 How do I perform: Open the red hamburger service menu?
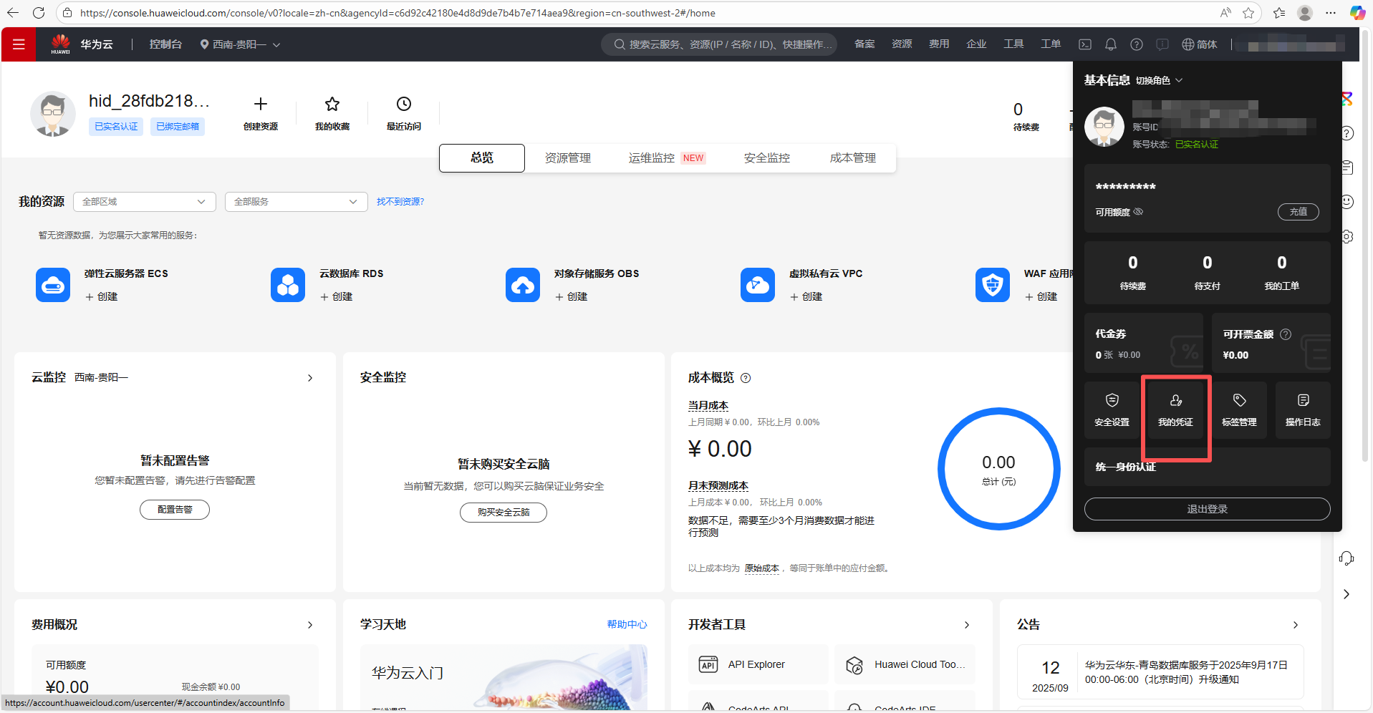coord(19,44)
